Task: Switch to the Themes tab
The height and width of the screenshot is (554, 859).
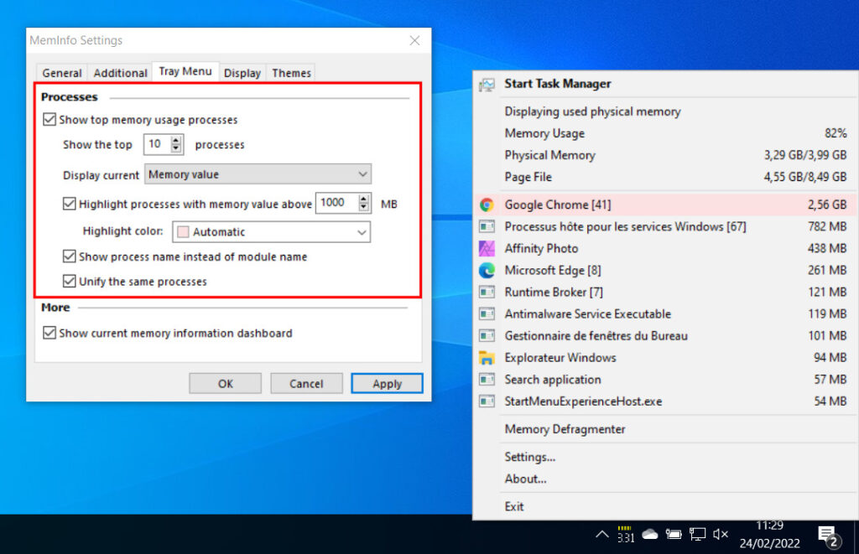Action: 291,73
